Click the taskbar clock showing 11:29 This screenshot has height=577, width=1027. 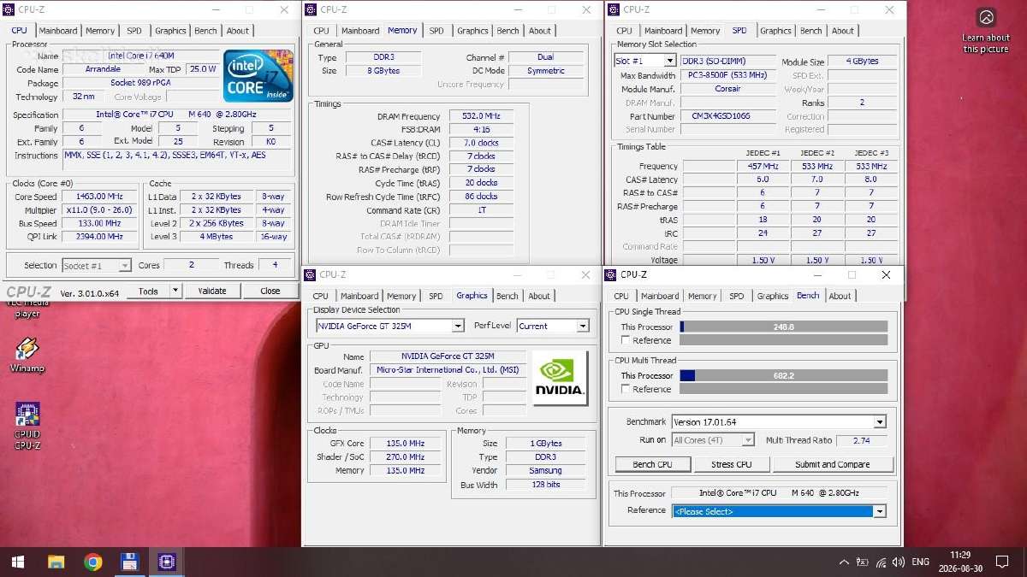[959, 562]
